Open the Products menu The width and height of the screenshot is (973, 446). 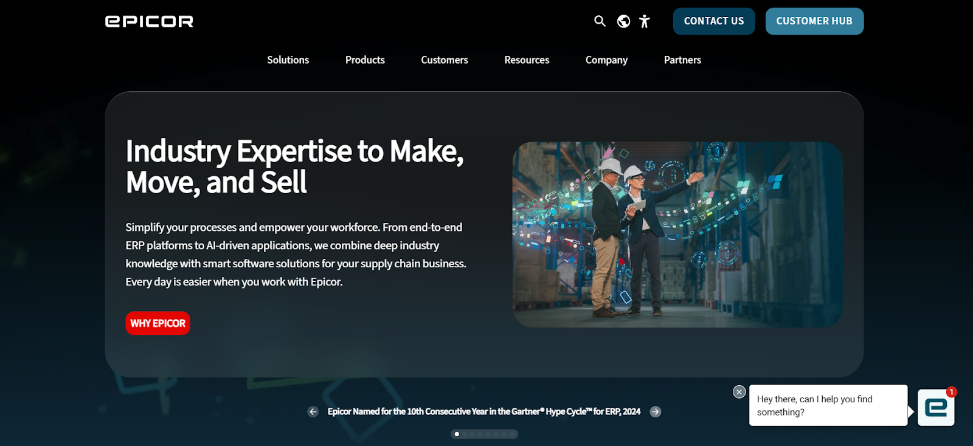pyautogui.click(x=365, y=60)
